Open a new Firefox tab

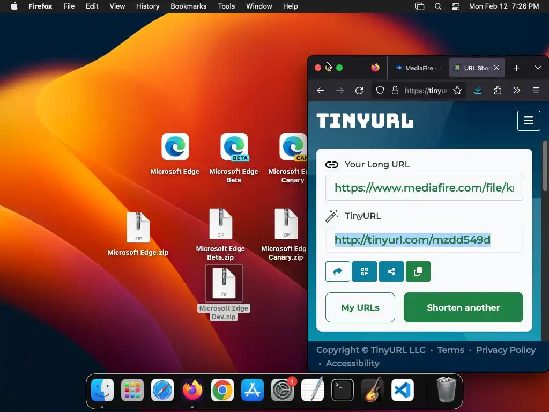coord(516,68)
